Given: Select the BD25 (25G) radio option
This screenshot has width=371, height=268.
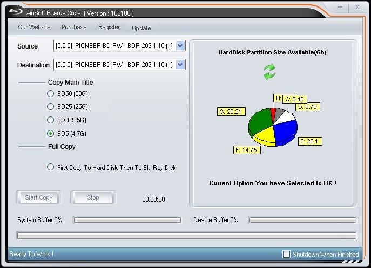Looking at the screenshot, I should 50,107.
